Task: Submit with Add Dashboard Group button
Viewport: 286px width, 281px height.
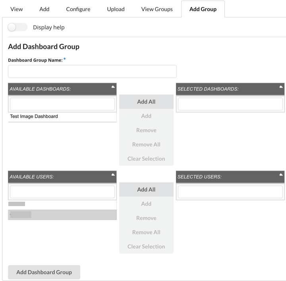Action: (44, 272)
